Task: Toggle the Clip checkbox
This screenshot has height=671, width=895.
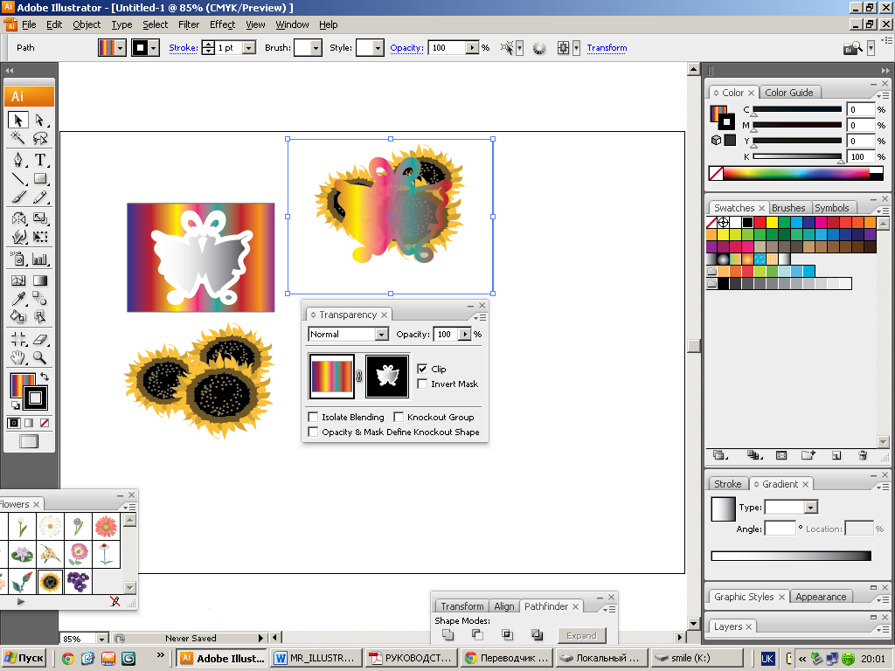Action: pos(422,369)
